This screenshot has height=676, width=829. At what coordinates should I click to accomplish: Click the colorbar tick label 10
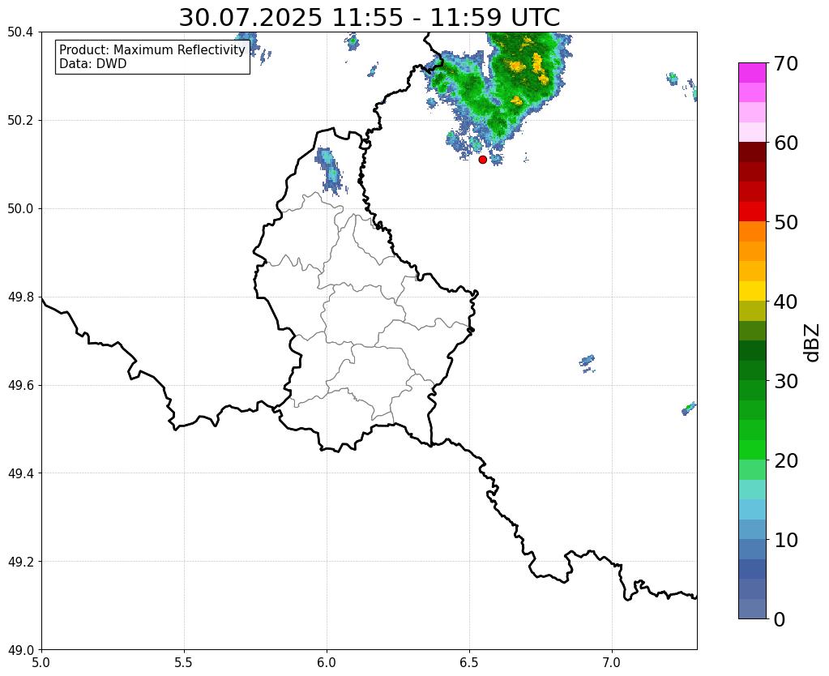coord(786,540)
